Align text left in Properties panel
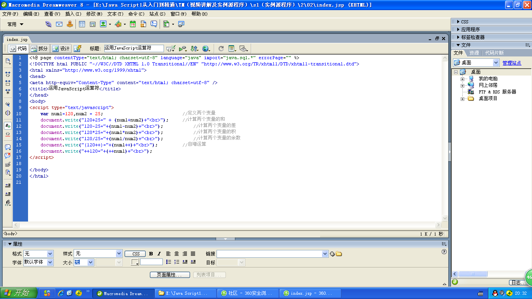This screenshot has width=532, height=299. pyautogui.click(x=168, y=254)
